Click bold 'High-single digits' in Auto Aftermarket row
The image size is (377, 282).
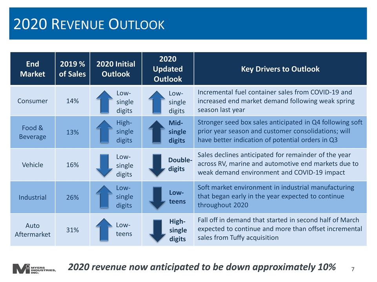coord(178,230)
